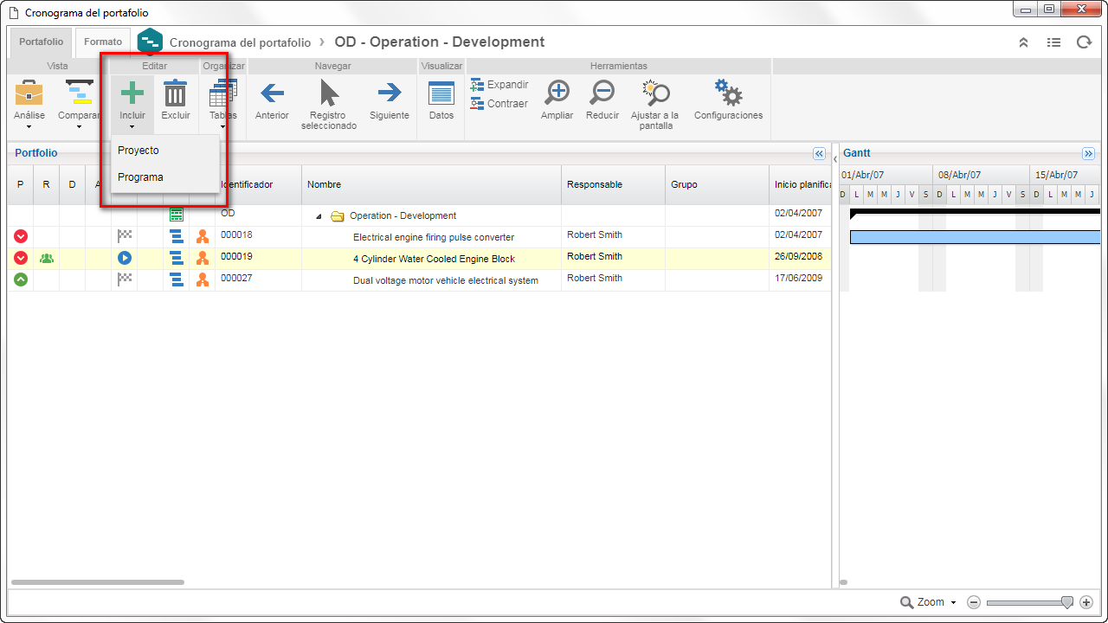Collapse the Operation - Development tree folder
Image resolution: width=1108 pixels, height=623 pixels.
pos(318,216)
